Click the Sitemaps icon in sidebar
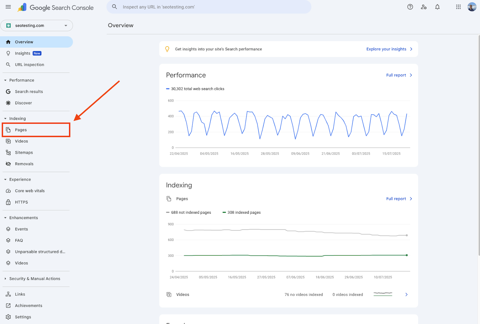 8,152
